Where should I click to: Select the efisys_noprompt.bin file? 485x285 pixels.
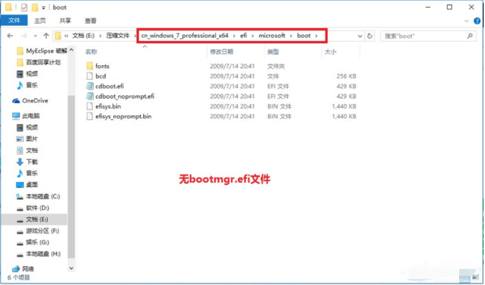[x=123, y=116]
